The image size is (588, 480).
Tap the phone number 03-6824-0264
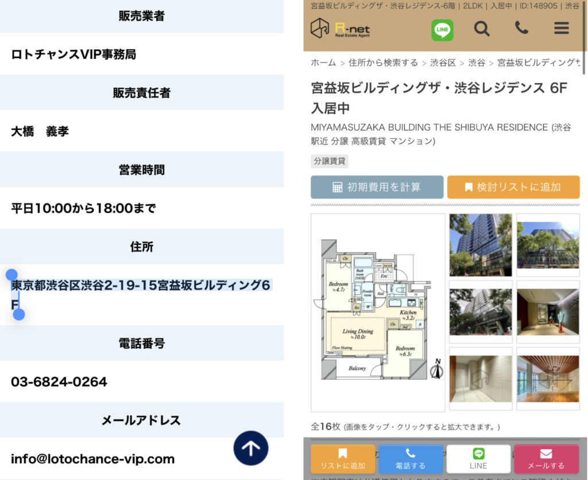59,381
